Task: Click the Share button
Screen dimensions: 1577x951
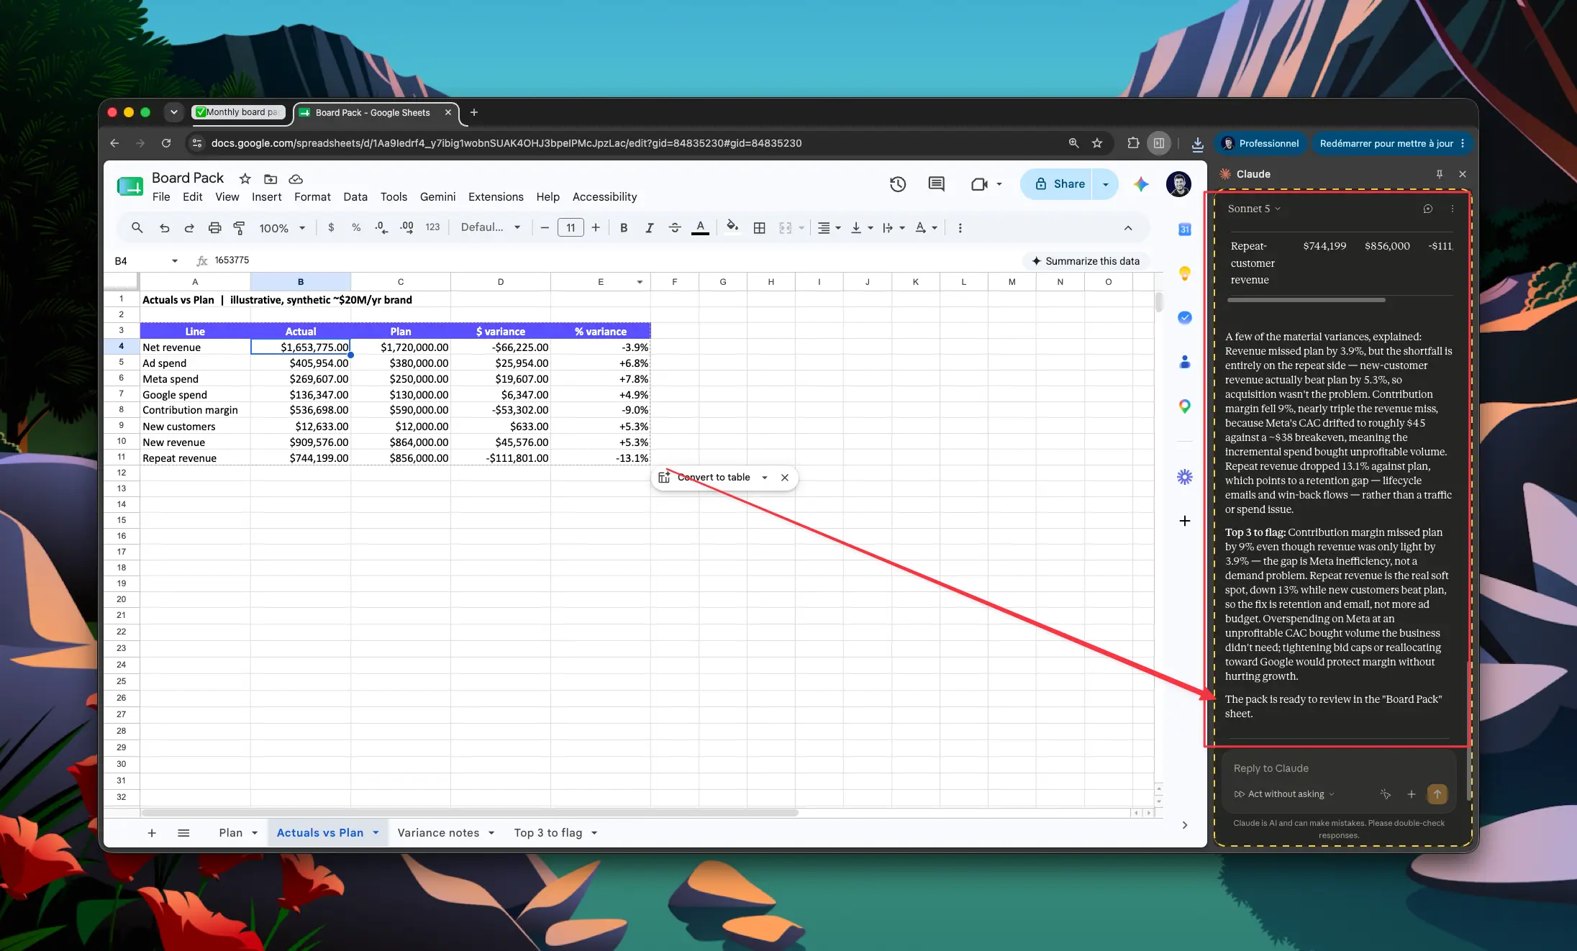Action: tap(1059, 184)
